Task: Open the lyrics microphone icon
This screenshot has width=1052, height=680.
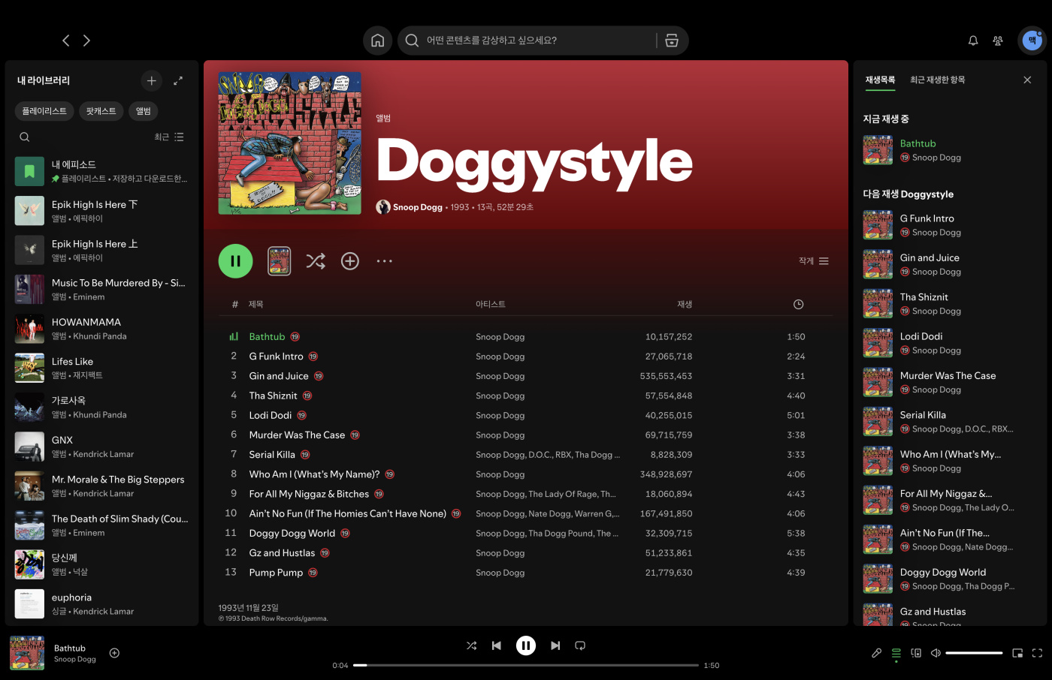Action: (x=876, y=653)
